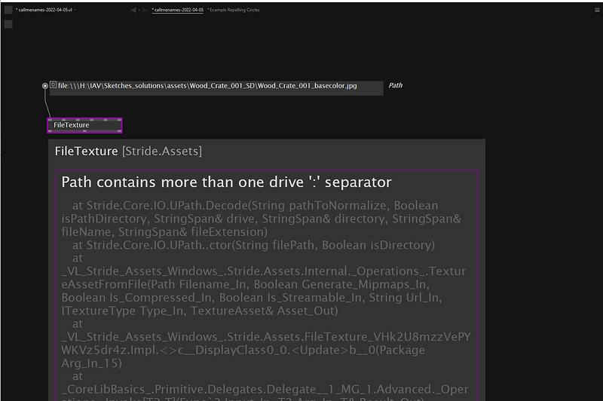Click the first top input pin of the FileTexture node
The image size is (603, 401).
point(51,120)
